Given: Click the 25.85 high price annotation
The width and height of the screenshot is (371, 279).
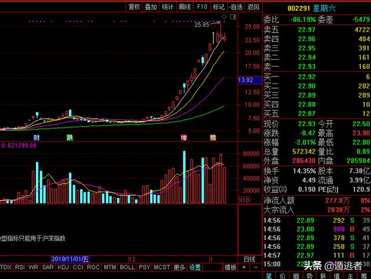Looking at the screenshot, I should [x=202, y=24].
